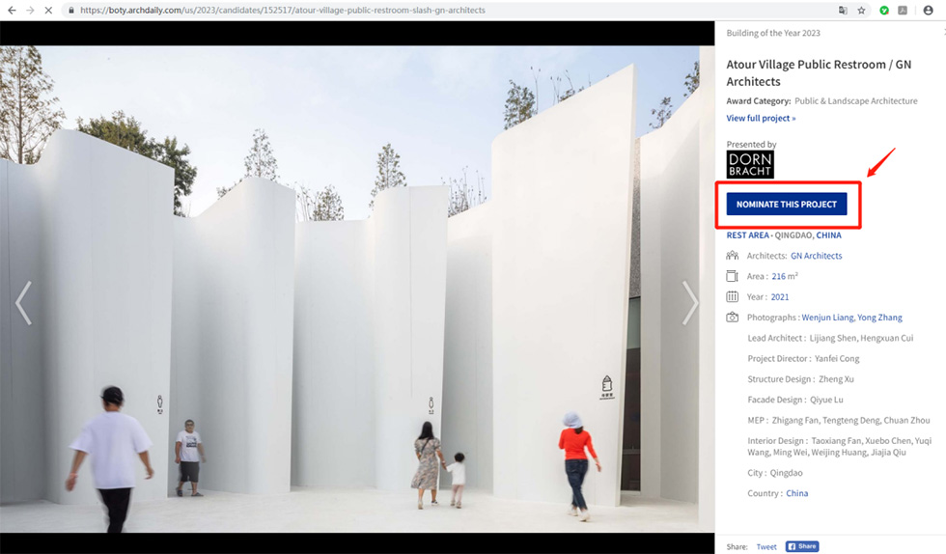Open the translate page icon
Viewport: 946px width, 554px height.
tap(843, 10)
